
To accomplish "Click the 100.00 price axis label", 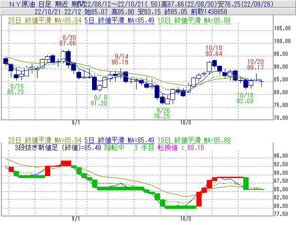I will pos(282,41).
